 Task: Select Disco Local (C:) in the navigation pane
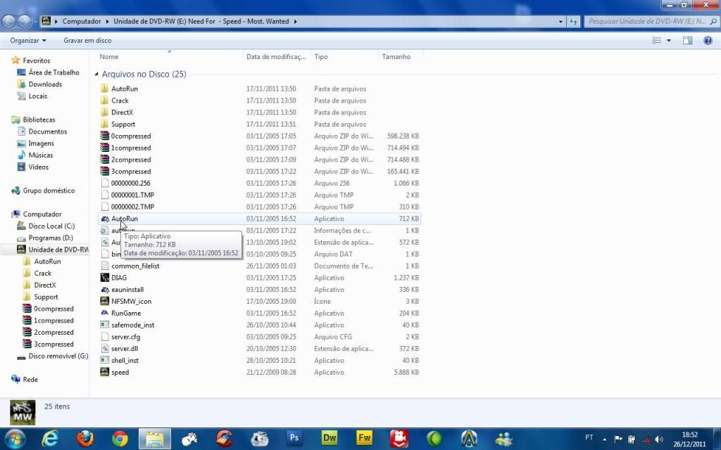click(x=51, y=226)
